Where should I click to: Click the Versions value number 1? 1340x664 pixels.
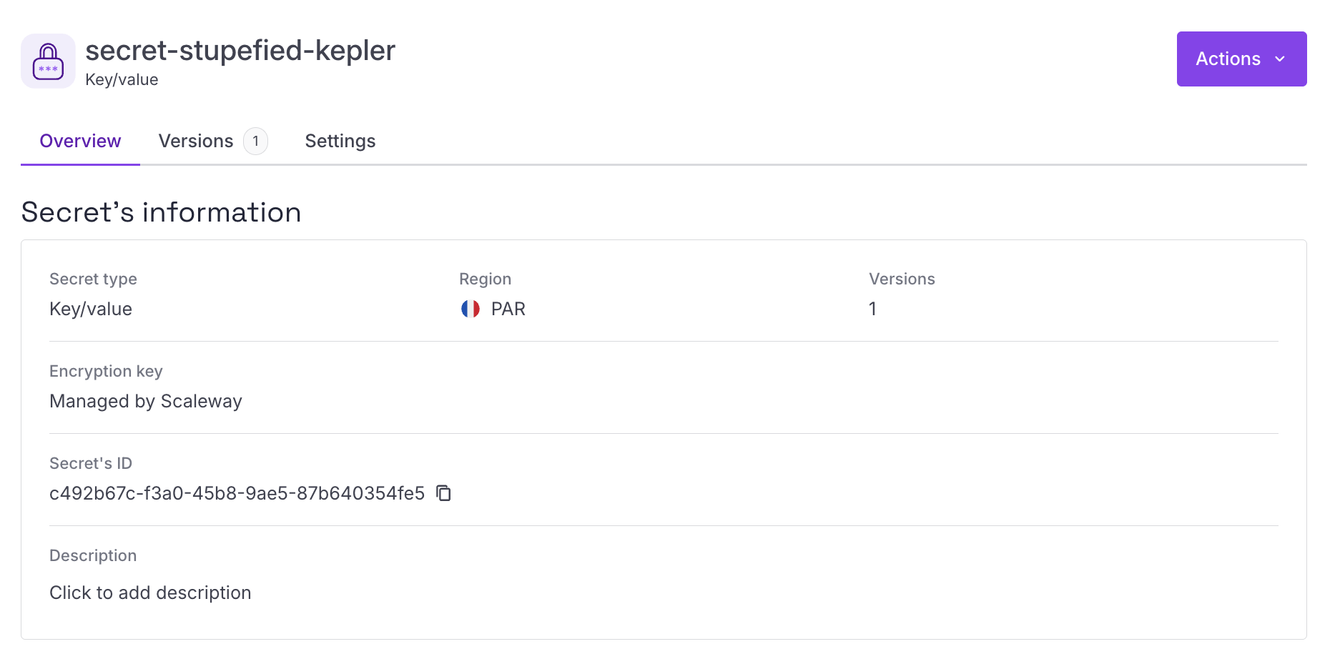872,309
